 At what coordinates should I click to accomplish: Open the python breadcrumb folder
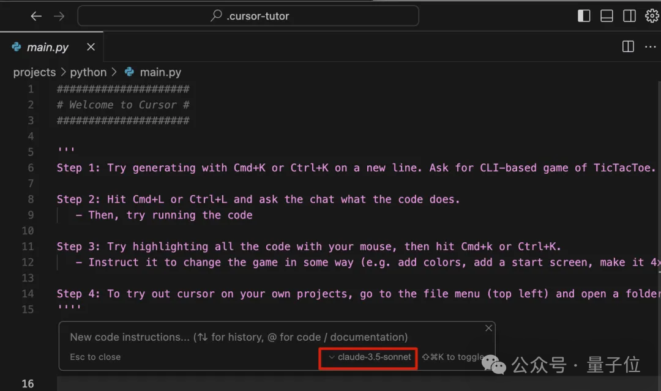tap(88, 72)
